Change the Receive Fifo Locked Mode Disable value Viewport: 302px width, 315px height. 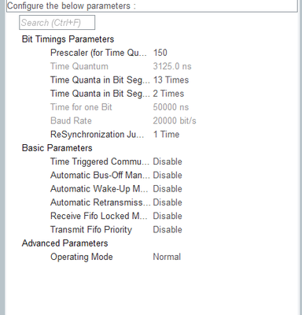coord(168,216)
